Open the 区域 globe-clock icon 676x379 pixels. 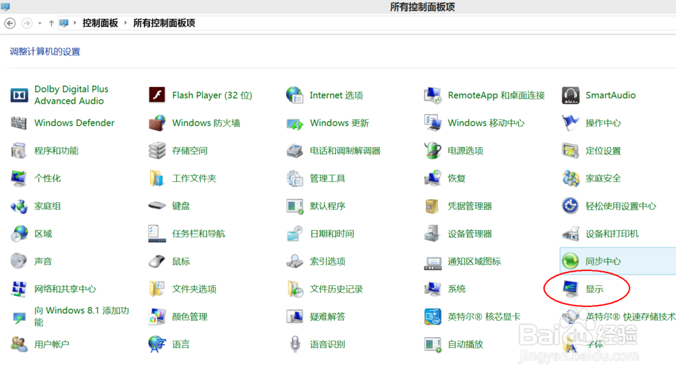pyautogui.click(x=19, y=233)
